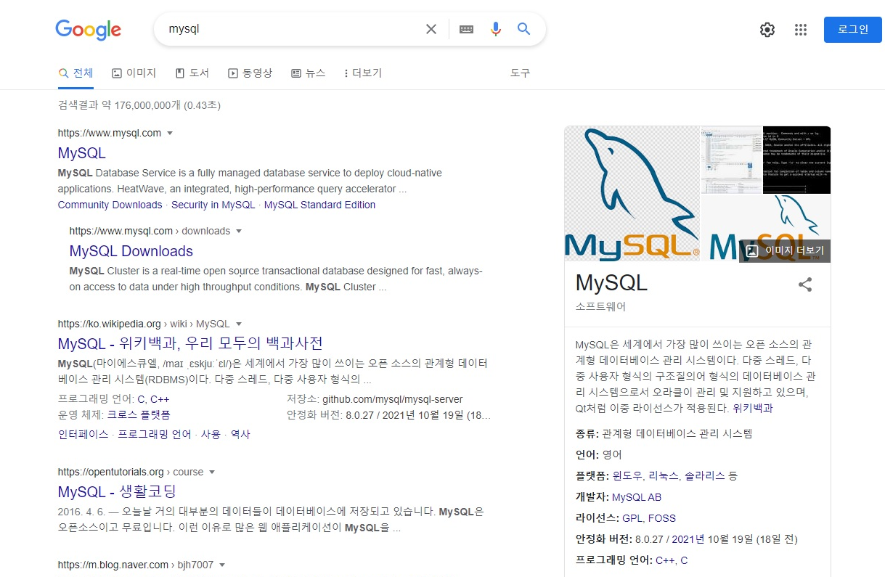Clear the search box with X icon
The height and width of the screenshot is (577, 885).
431,29
